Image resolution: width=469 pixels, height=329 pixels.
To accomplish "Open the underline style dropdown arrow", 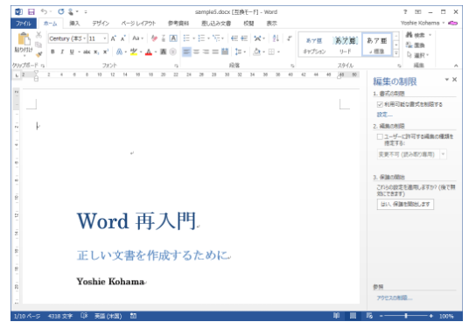I will coord(79,52).
